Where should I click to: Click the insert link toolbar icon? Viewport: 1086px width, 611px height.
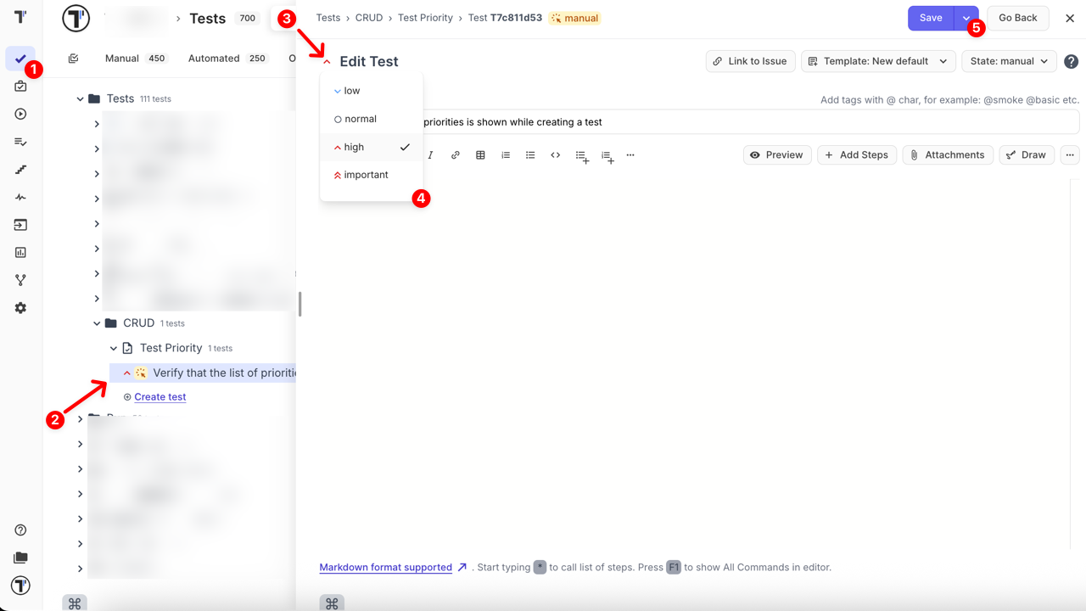tap(456, 155)
